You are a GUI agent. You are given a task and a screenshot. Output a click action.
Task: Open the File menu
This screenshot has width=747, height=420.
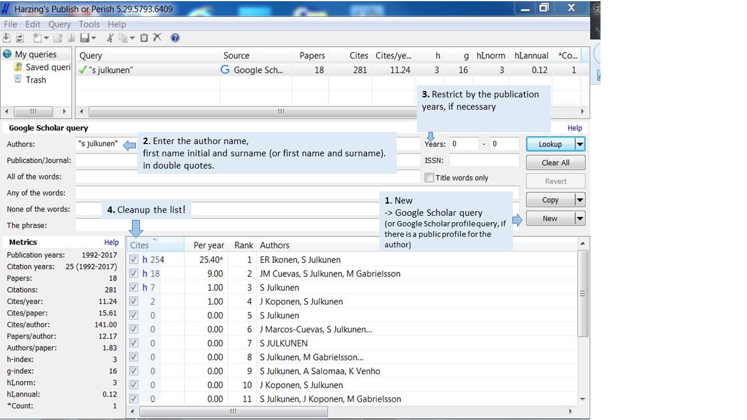11,24
